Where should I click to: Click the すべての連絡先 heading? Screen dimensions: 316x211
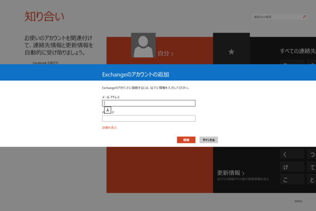click(298, 51)
